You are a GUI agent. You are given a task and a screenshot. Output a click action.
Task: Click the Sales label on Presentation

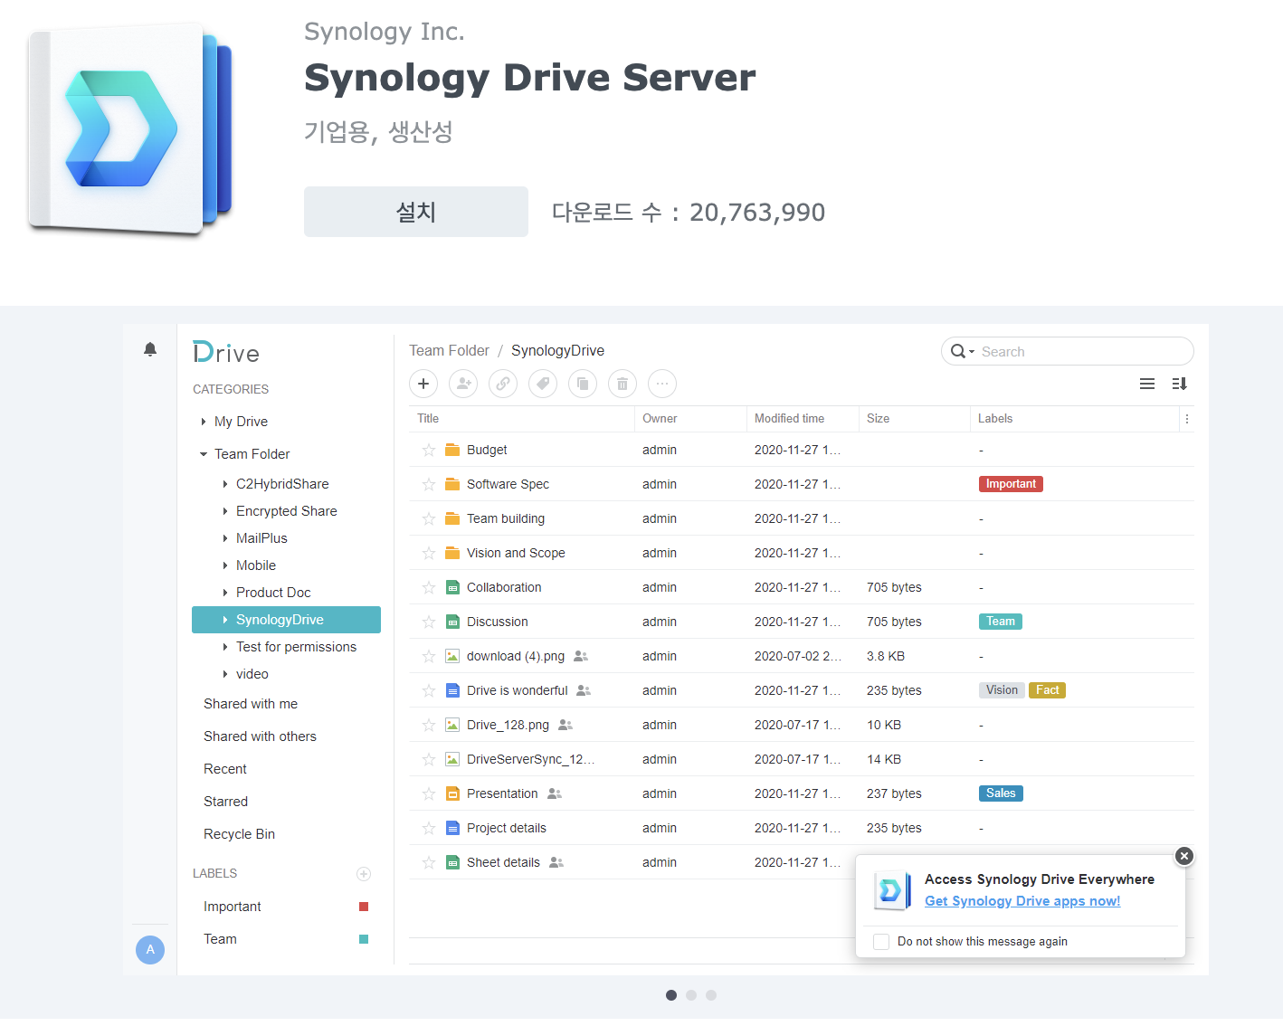click(x=1001, y=793)
